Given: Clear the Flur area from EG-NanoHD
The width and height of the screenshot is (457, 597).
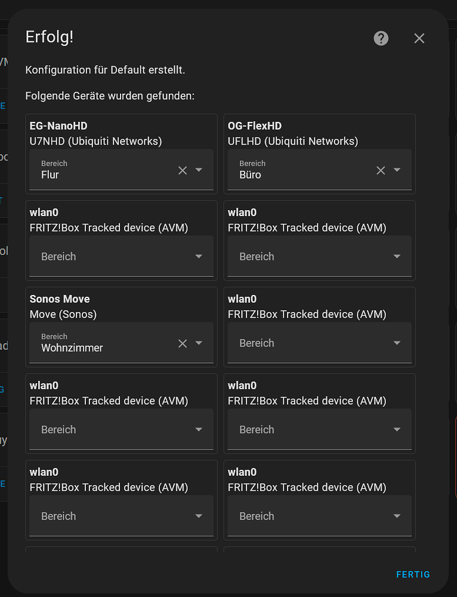Looking at the screenshot, I should click(x=183, y=170).
